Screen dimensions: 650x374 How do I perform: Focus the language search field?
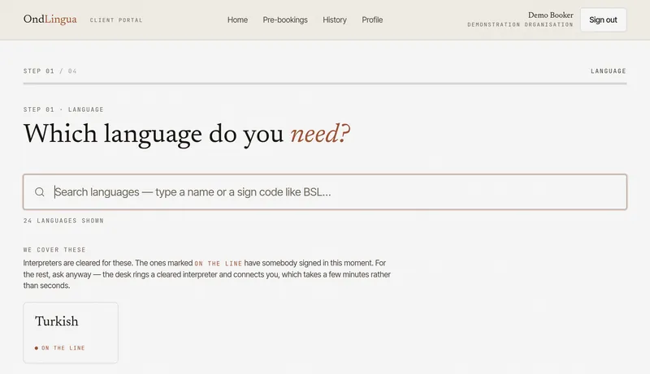click(x=325, y=192)
